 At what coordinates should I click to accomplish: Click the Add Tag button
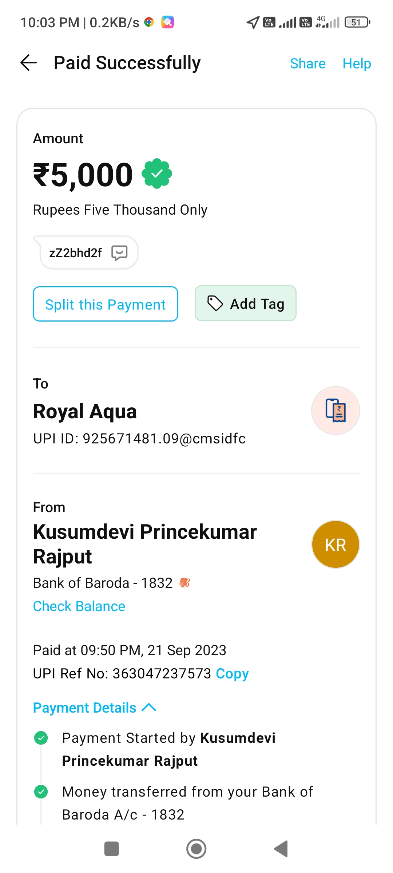[246, 303]
